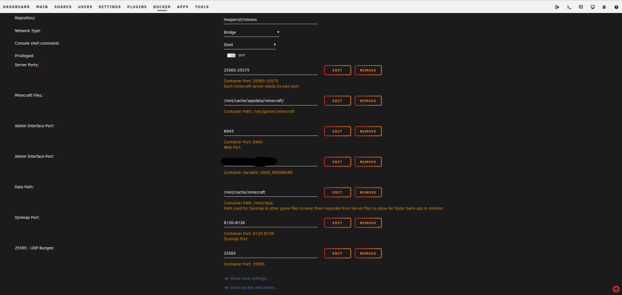
Task: Remove the Minecraft Files path
Action: [368, 101]
